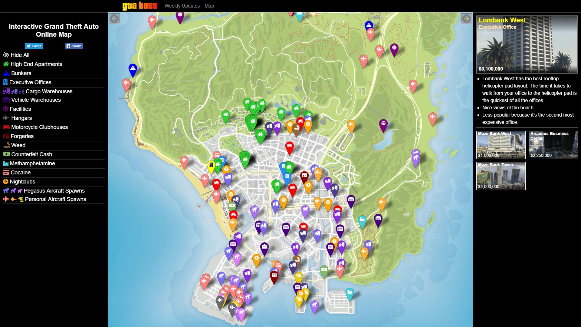Open the Maze Bank West office thumbnail
Screen dimensions: 581x327
[501, 145]
